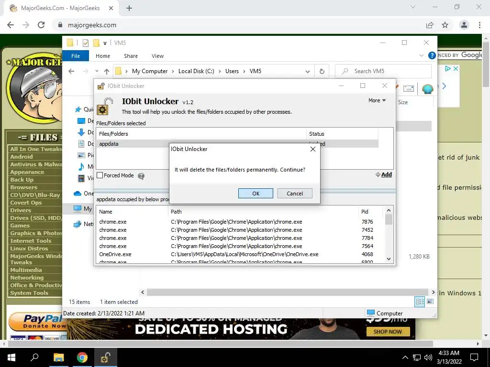490x367 pixels.
Task: Open the Android category on MajorGeeks
Action: (x=21, y=157)
